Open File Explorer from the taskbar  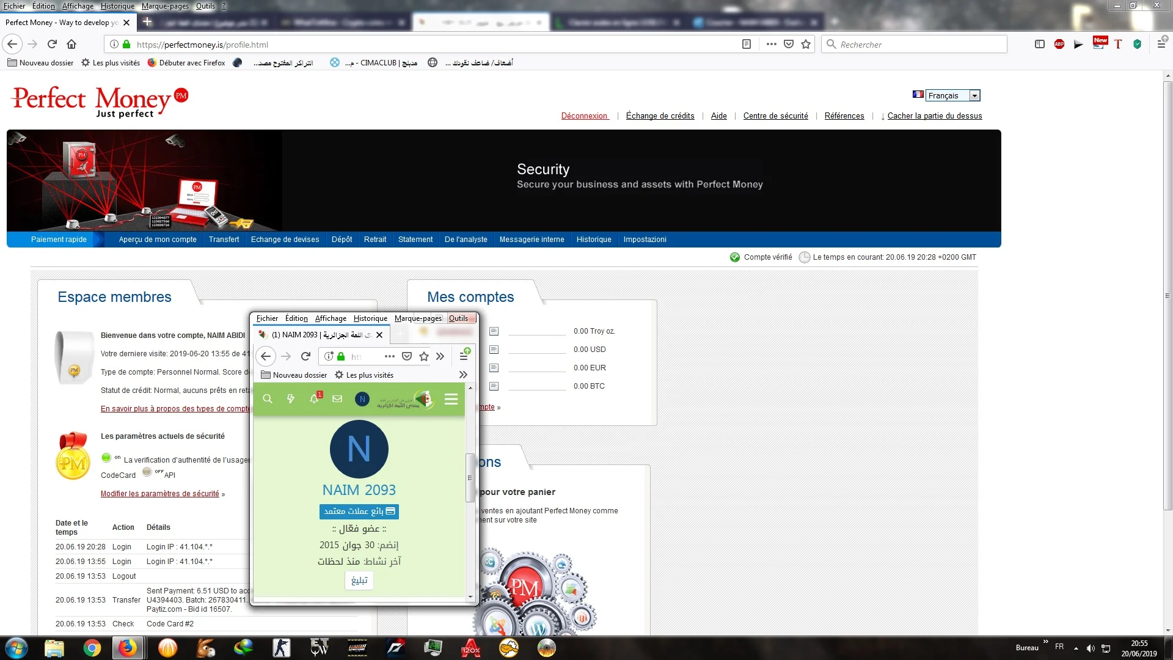coord(54,648)
